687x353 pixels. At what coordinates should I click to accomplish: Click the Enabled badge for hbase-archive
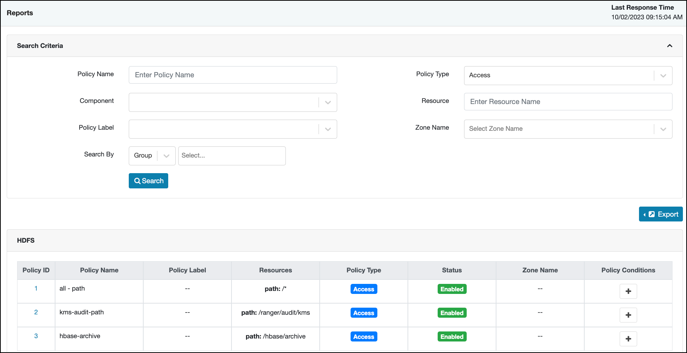click(452, 337)
